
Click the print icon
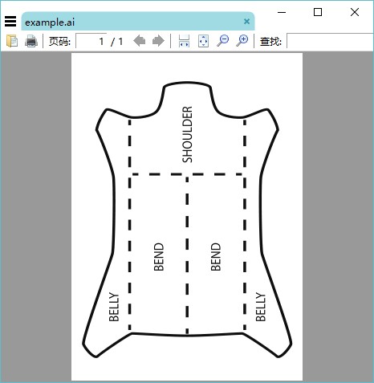coord(31,41)
